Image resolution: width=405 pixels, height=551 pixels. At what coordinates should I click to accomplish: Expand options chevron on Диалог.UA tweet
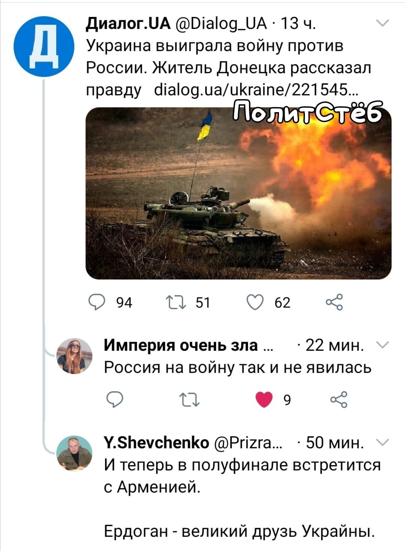(382, 24)
